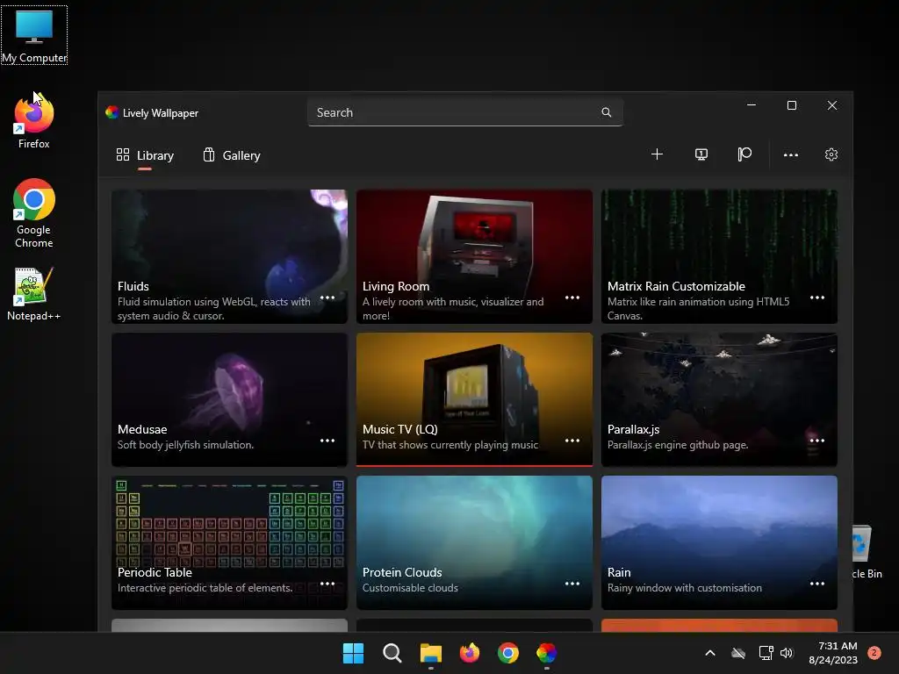
Task: Click the OneDrive cloud tray icon
Action: tap(738, 653)
